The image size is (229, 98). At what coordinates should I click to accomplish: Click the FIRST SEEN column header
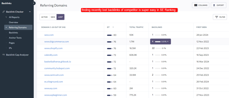pos(202,27)
